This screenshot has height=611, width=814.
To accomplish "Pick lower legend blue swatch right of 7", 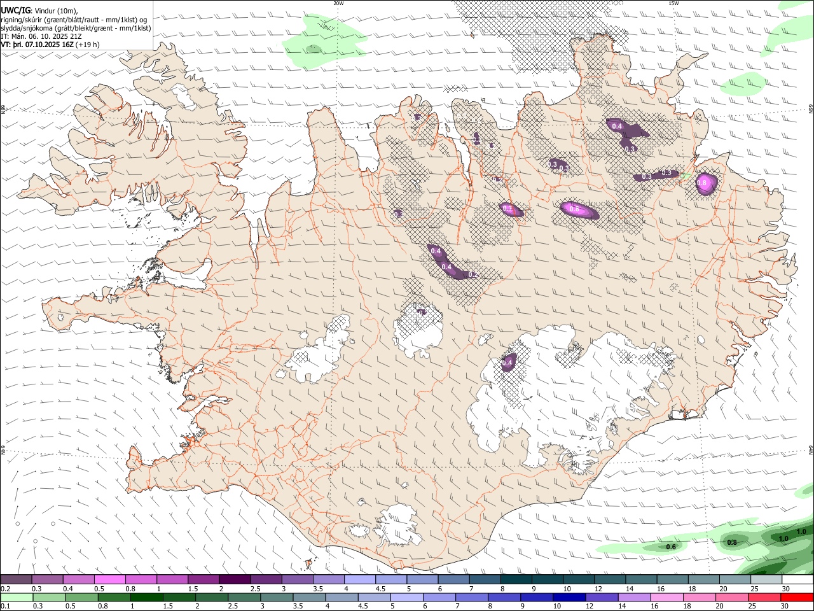I will click(x=471, y=598).
